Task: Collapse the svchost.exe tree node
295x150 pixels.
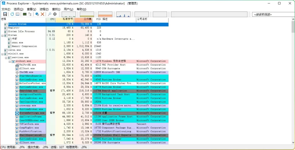Action: click(x=10, y=61)
